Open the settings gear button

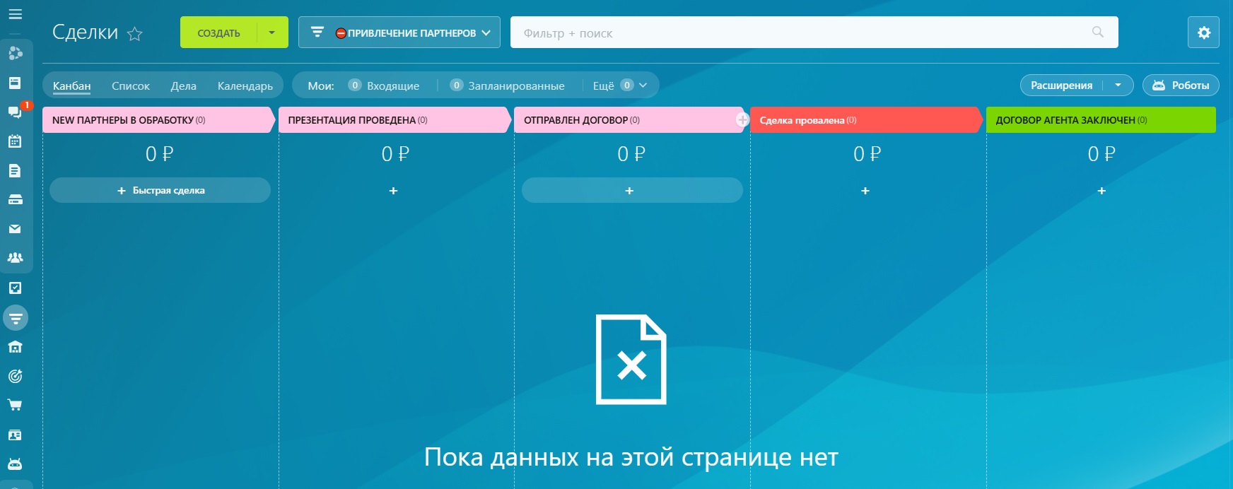point(1203,33)
